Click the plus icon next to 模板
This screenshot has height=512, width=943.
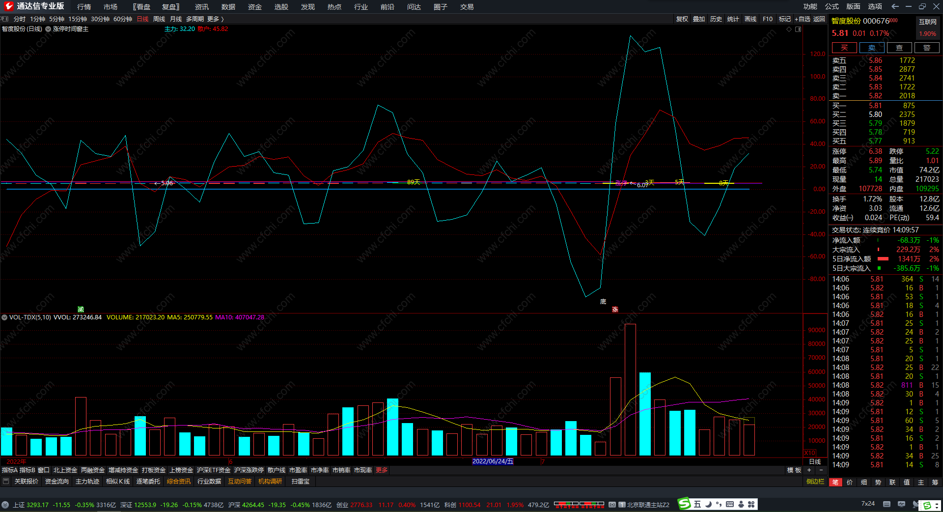click(x=809, y=470)
